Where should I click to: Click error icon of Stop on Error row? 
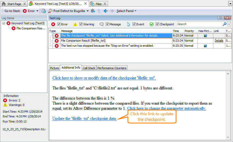57,46
